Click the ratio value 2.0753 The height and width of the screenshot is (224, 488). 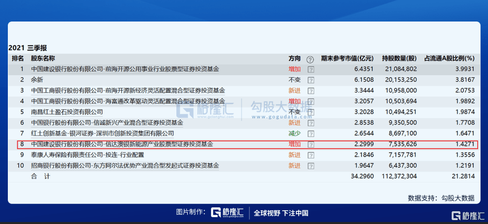(x=466, y=90)
